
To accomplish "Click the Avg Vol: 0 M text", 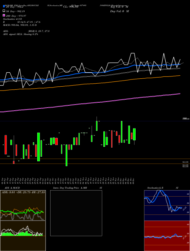I will pyautogui.click(x=119, y=7).
